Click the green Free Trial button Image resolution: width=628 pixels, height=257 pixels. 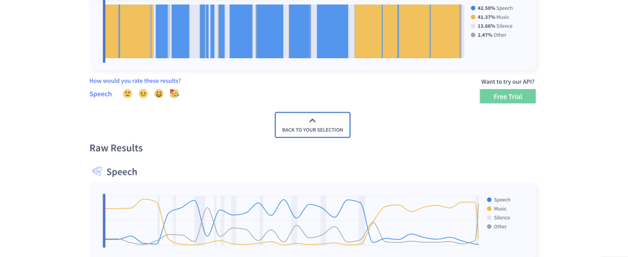508,97
